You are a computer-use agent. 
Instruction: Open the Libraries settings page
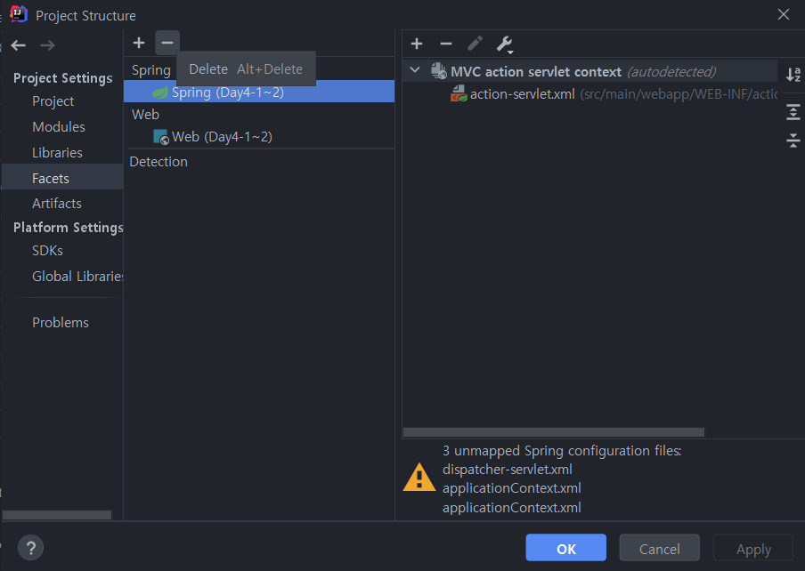tap(57, 153)
